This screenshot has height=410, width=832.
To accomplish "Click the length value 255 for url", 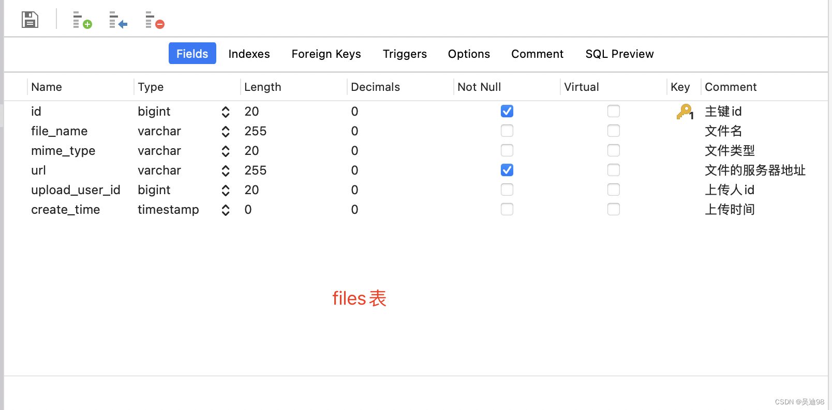I will tap(256, 170).
